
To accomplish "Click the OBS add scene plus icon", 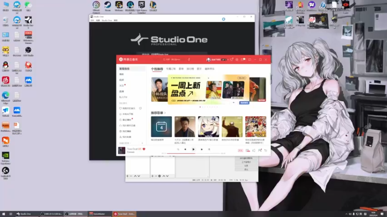I will click(x=127, y=176).
